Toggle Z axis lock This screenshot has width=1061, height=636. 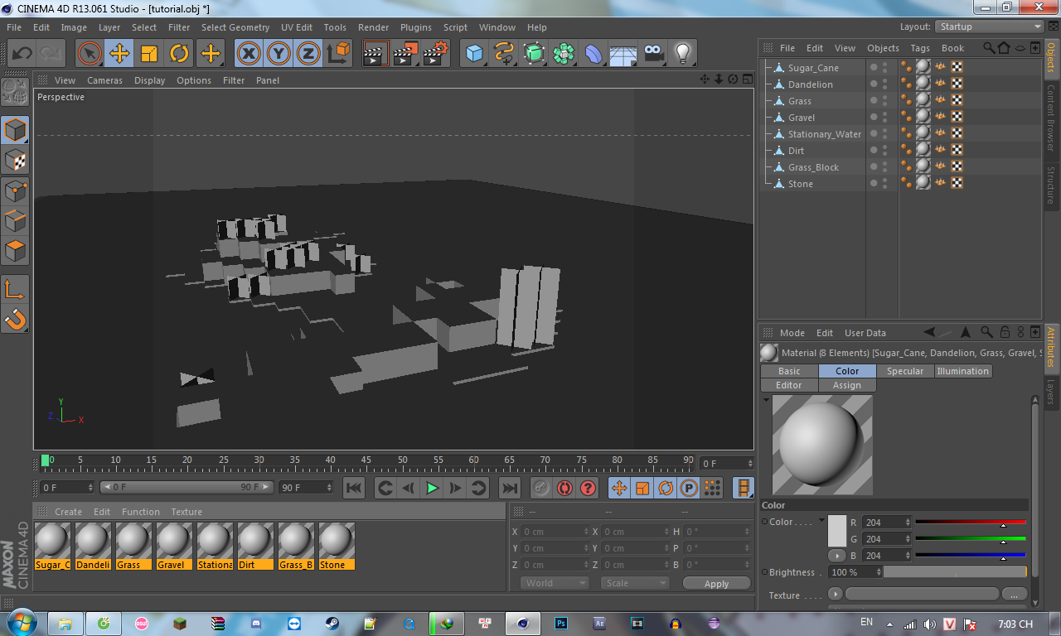point(308,54)
